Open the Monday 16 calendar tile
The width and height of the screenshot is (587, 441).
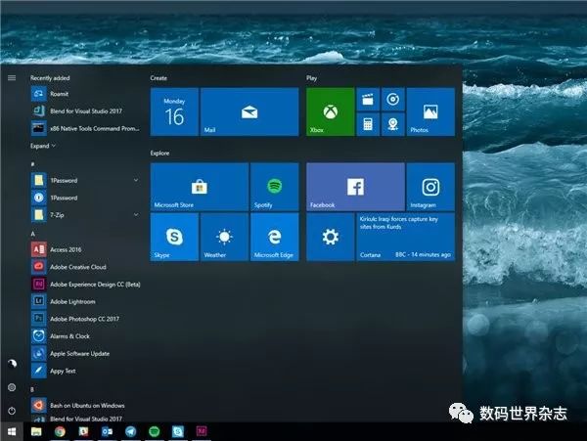(174, 110)
